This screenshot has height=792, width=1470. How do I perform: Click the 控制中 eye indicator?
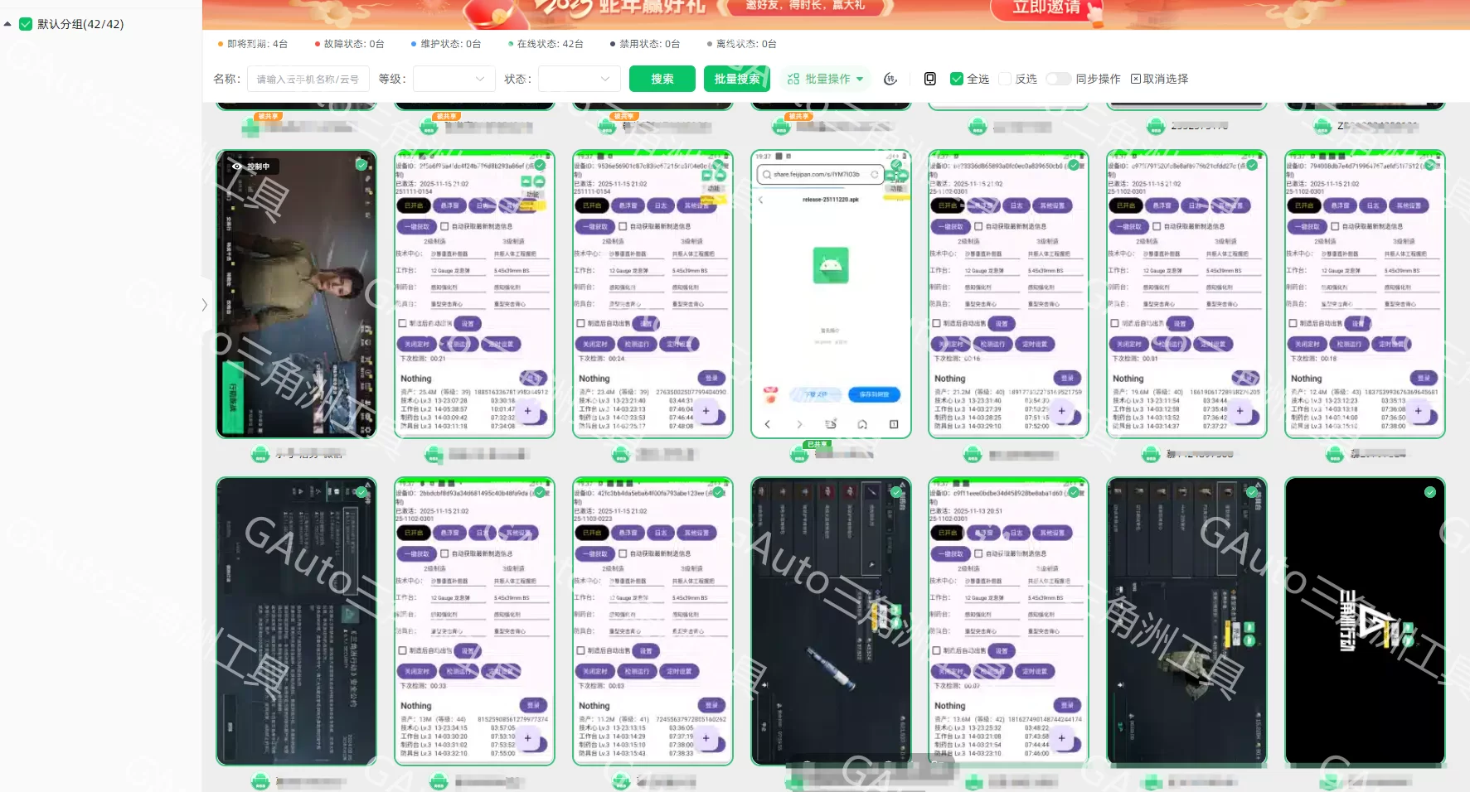pos(237,167)
